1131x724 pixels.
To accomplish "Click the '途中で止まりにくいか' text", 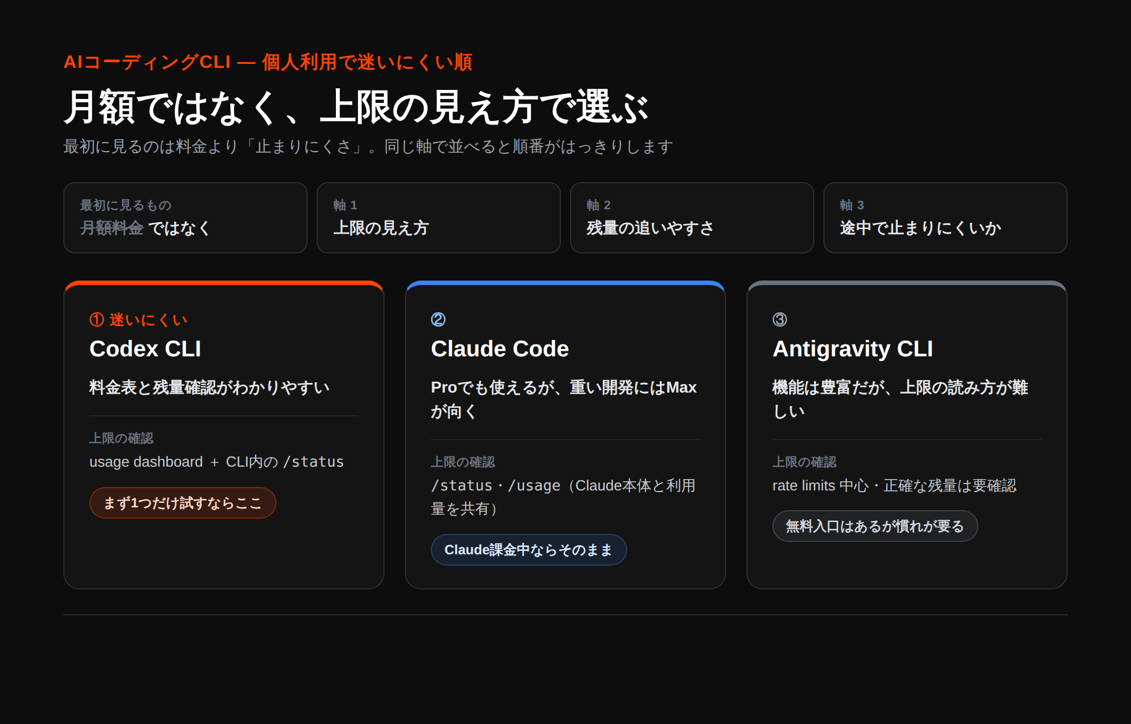I will coord(921,228).
